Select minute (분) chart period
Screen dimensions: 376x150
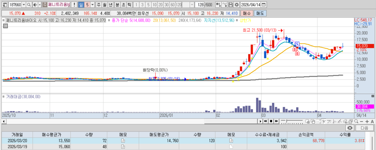coord(117,5)
